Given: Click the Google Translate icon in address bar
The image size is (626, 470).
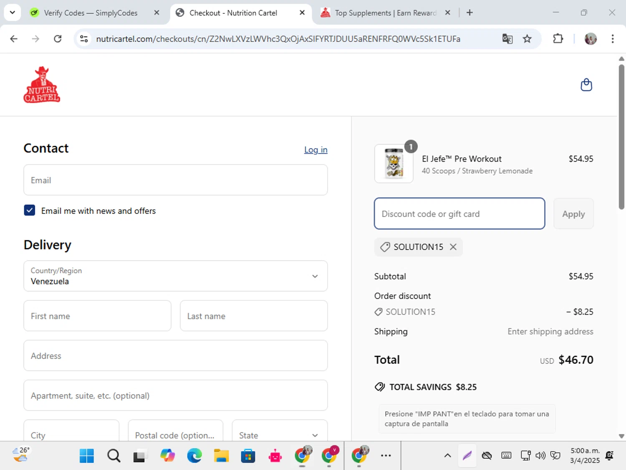Looking at the screenshot, I should [507, 39].
